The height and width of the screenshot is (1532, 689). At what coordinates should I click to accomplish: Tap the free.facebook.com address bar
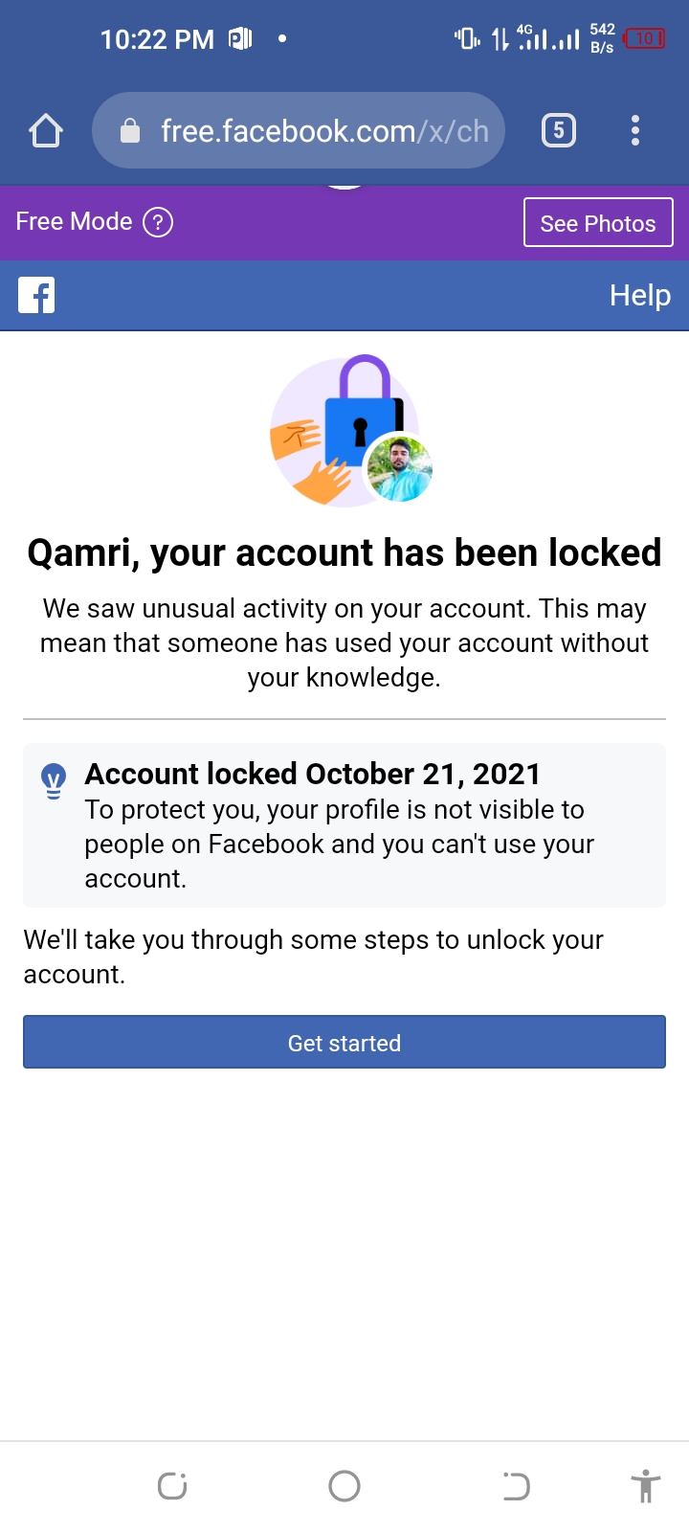[x=323, y=131]
